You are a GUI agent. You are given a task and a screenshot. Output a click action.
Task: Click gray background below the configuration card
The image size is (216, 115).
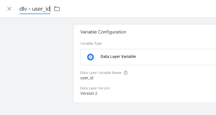coord(145,109)
